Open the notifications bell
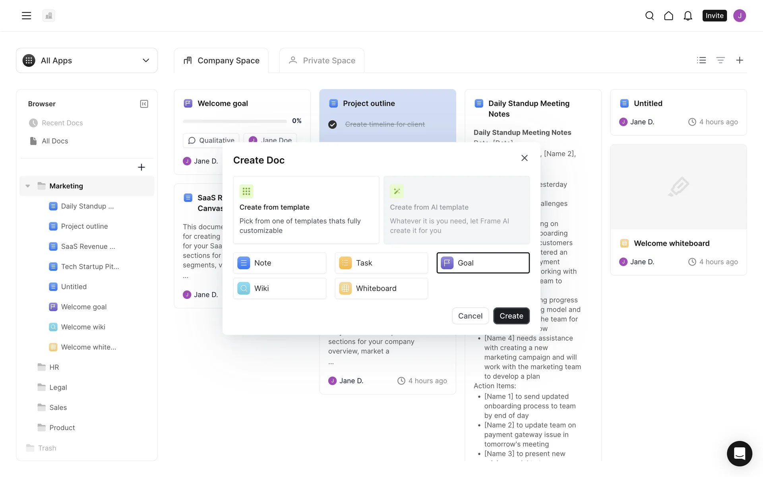 pos(687,16)
